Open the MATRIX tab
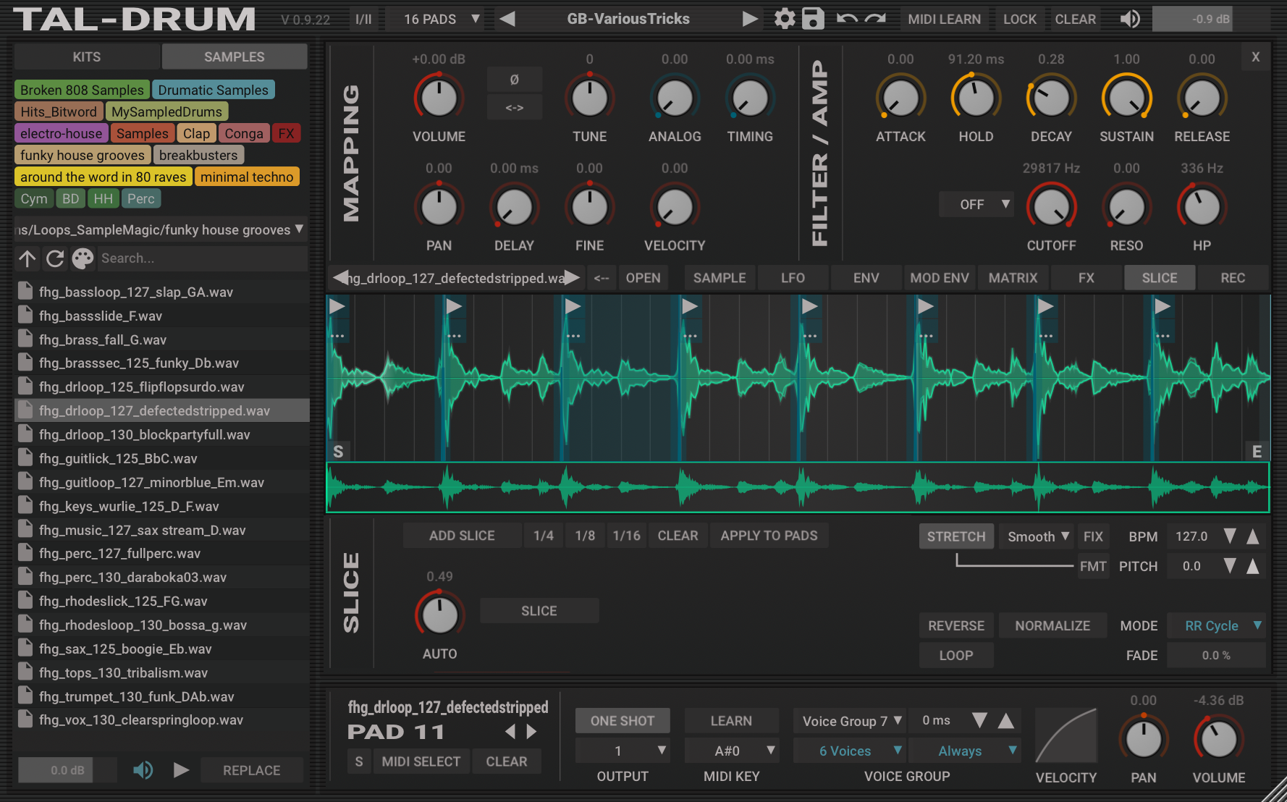The width and height of the screenshot is (1287, 802). click(1013, 278)
